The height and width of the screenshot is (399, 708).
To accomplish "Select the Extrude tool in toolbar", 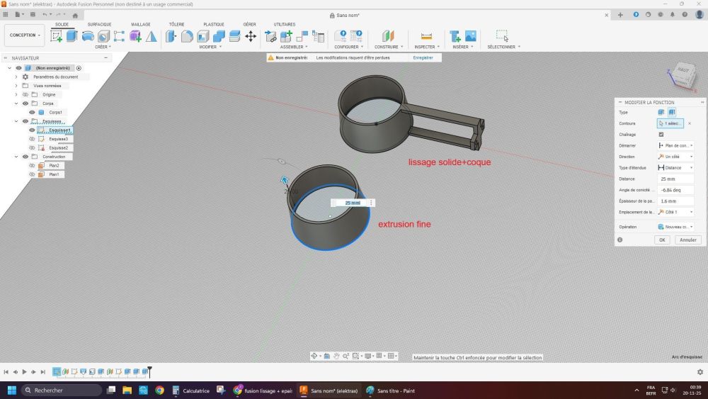I will pyautogui.click(x=72, y=36).
